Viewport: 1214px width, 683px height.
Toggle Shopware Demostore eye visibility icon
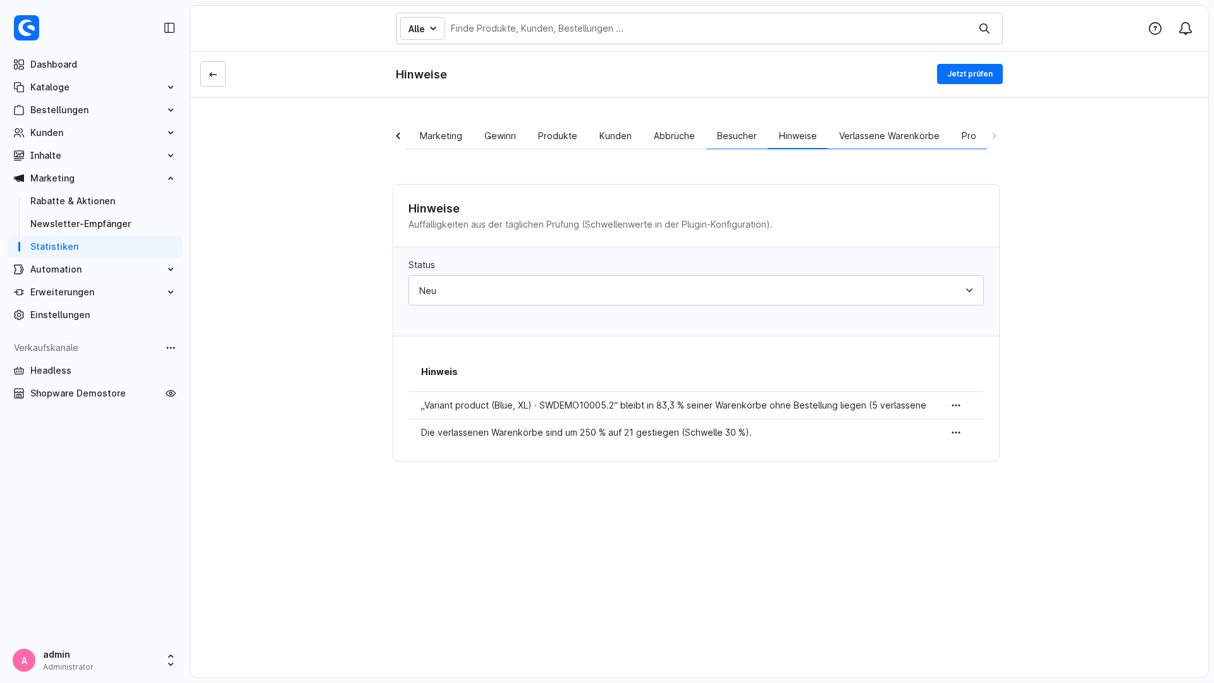[x=171, y=393]
